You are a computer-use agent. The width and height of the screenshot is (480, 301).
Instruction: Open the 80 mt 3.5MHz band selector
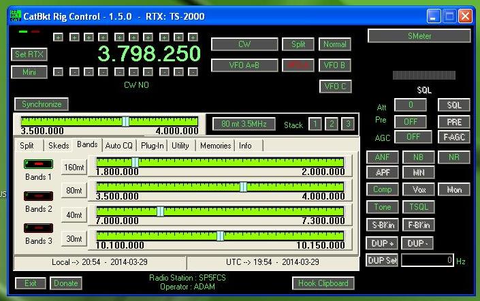pyautogui.click(x=243, y=124)
